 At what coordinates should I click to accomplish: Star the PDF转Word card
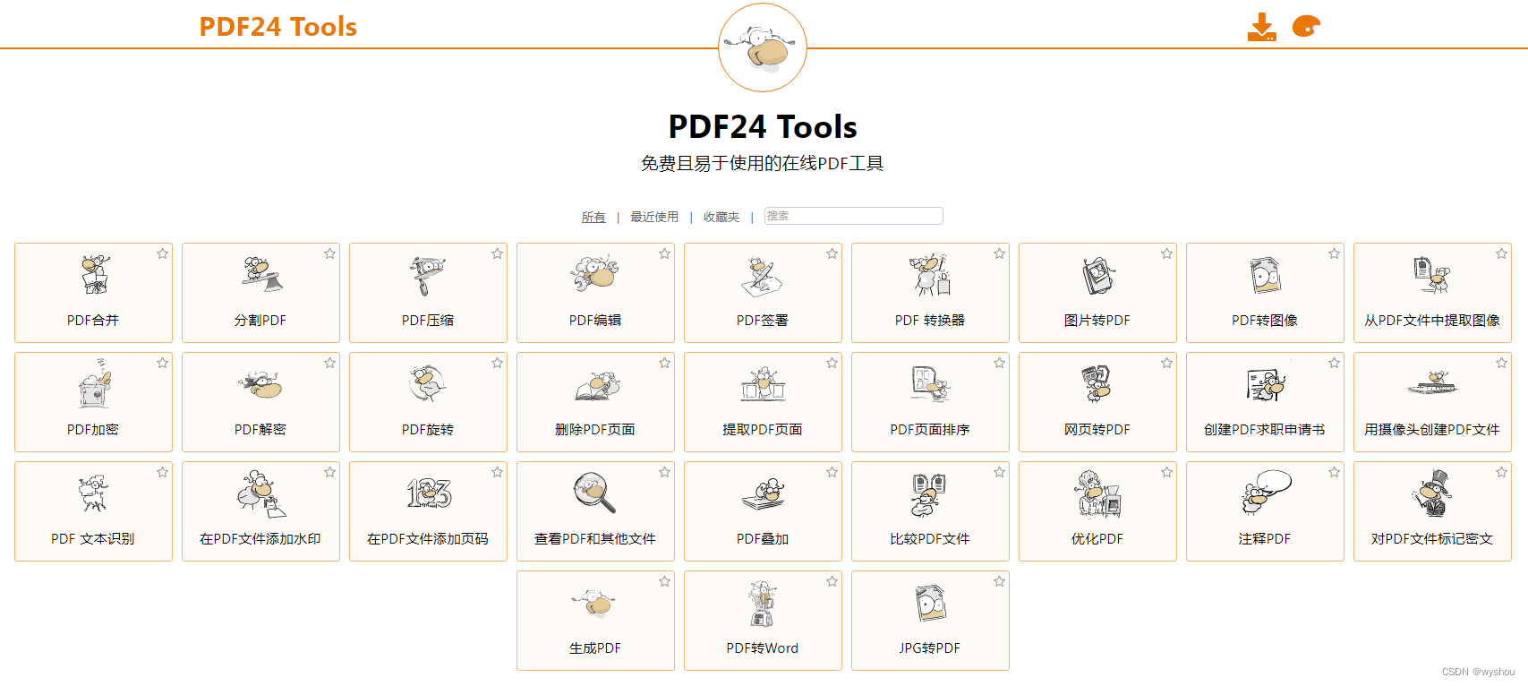coord(832,581)
